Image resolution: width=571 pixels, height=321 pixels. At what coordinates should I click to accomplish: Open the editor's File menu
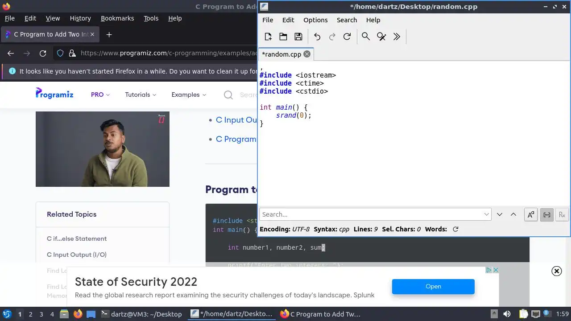[268, 20]
